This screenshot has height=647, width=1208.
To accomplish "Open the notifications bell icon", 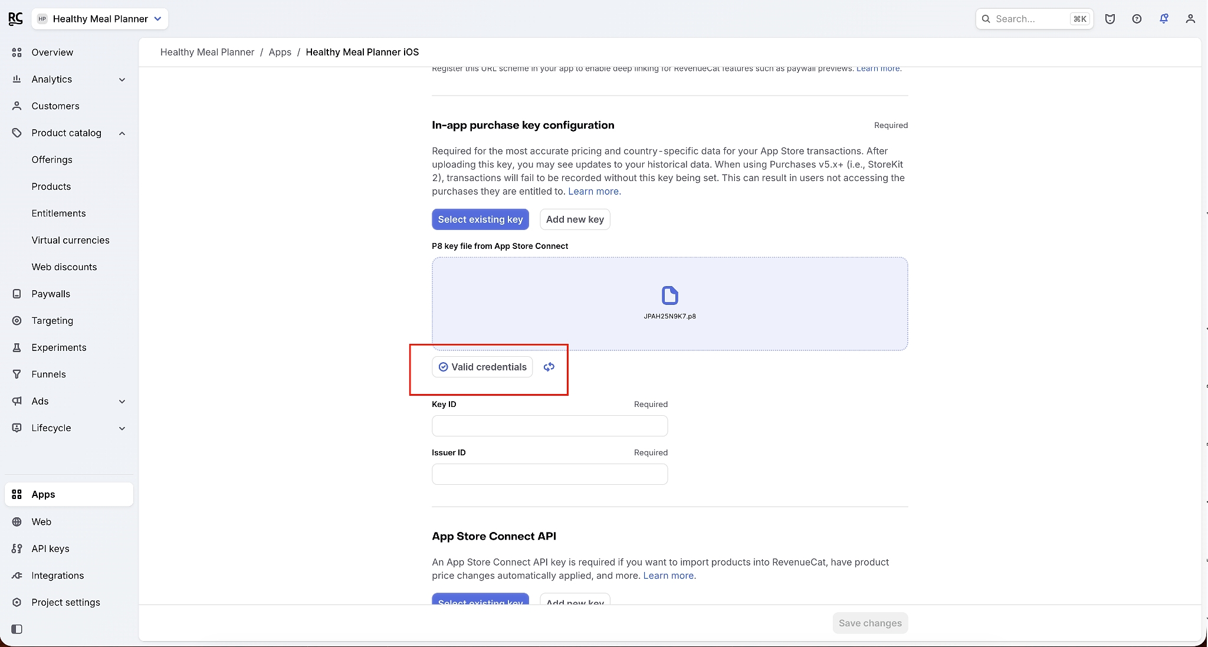I will (1164, 19).
